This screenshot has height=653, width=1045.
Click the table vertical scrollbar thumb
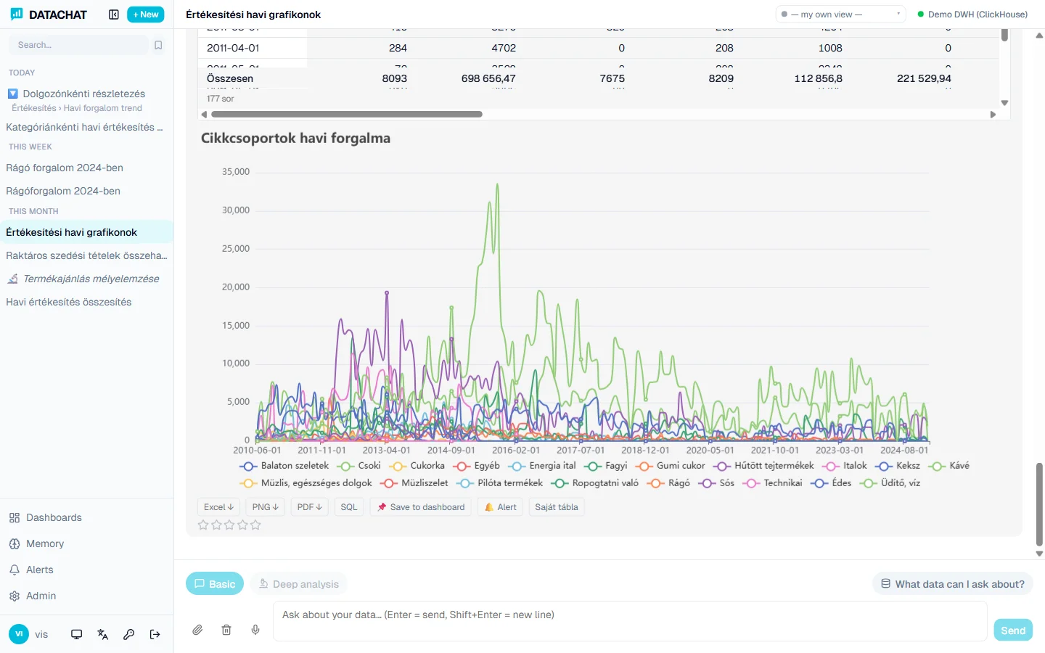[1004, 35]
